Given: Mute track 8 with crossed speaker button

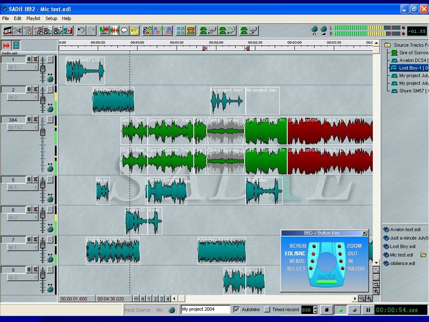Looking at the screenshot, I should coord(36,270).
